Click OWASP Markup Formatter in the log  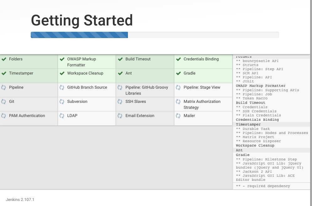[x=261, y=86]
